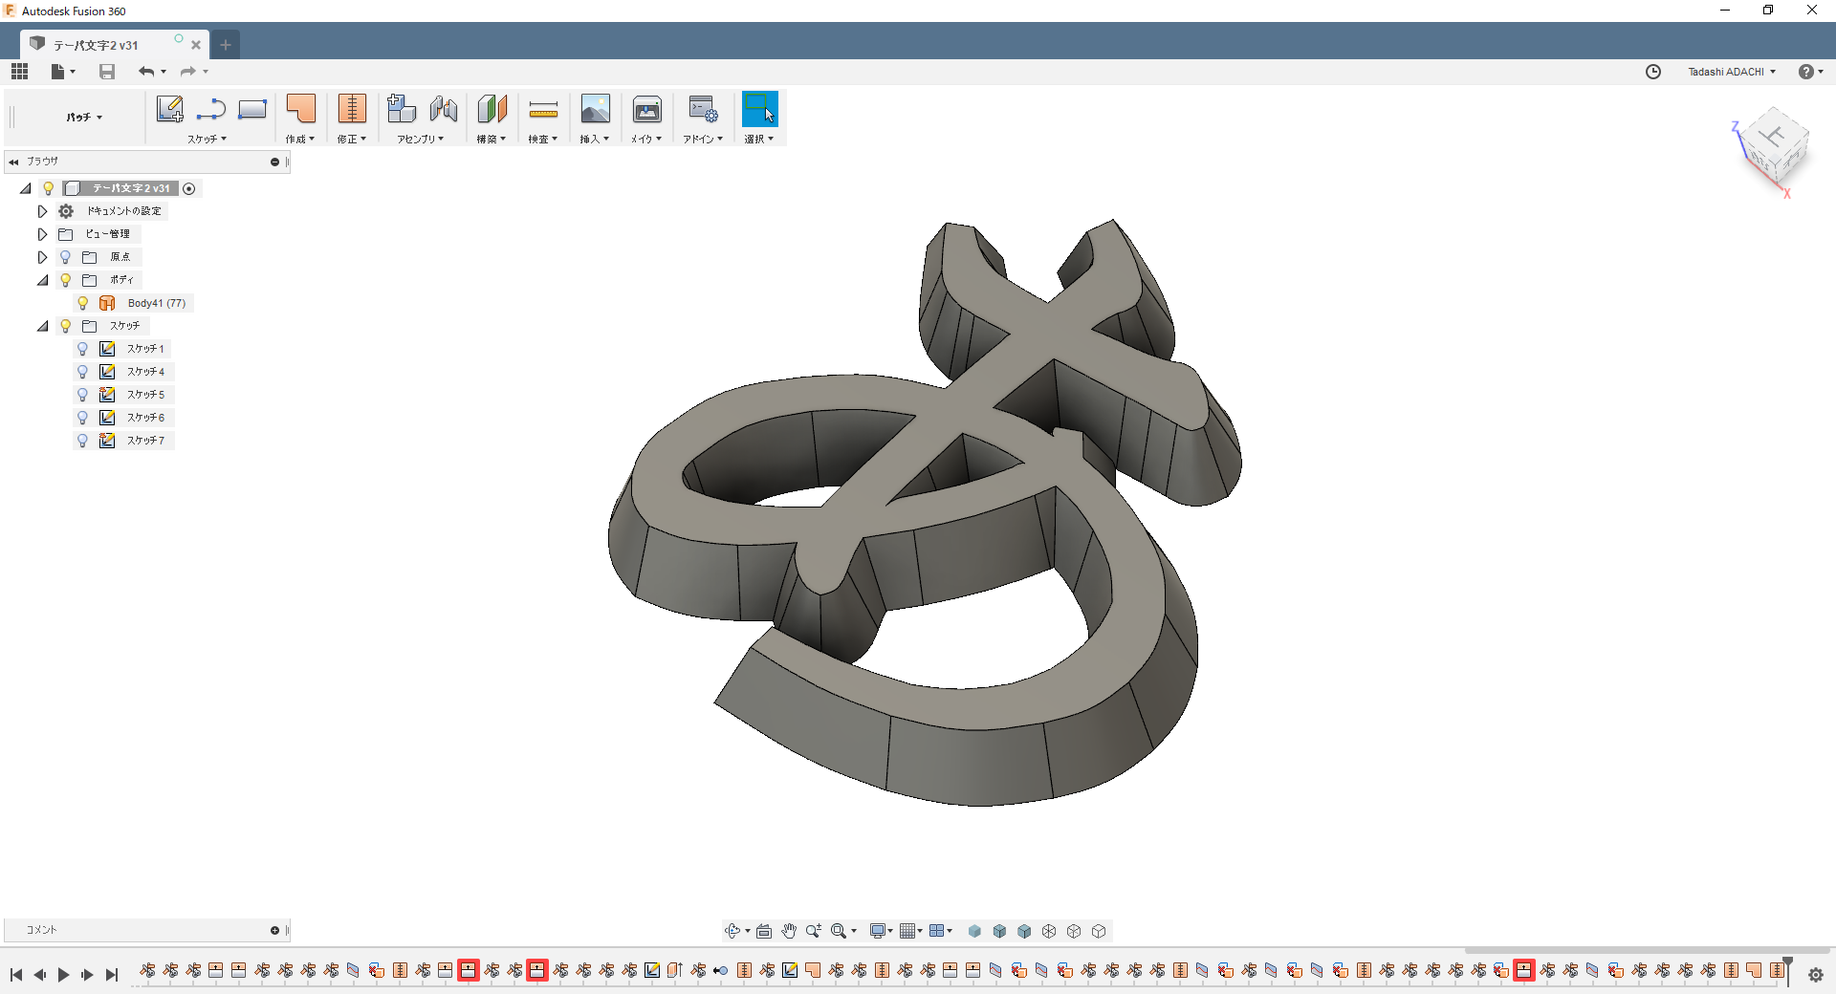
Task: Toggle visibility of スケッチ6
Action: [x=83, y=418]
